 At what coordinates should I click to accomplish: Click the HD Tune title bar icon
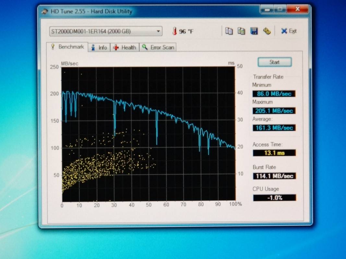44,11
